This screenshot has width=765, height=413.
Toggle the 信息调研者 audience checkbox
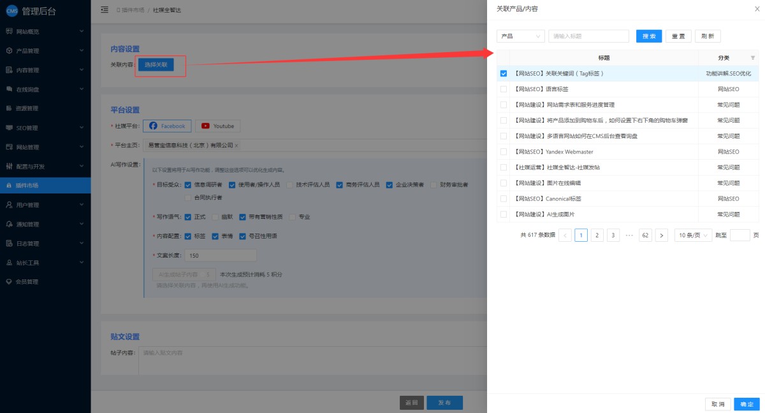[187, 185]
